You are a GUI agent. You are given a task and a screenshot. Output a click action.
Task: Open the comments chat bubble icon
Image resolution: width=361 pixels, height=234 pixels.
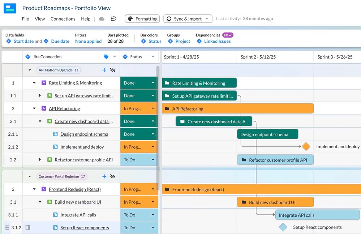[114, 18]
